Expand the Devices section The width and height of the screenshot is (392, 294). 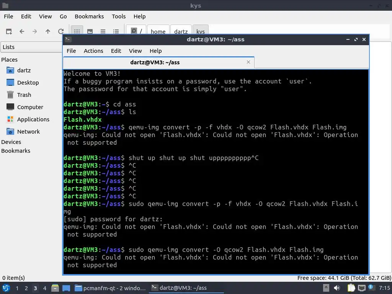(x=11, y=142)
